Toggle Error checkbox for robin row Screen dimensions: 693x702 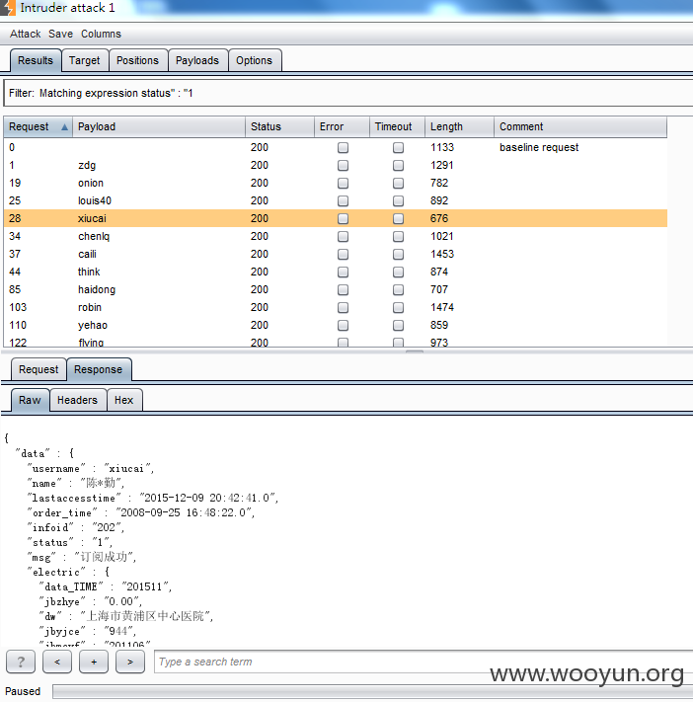343,308
